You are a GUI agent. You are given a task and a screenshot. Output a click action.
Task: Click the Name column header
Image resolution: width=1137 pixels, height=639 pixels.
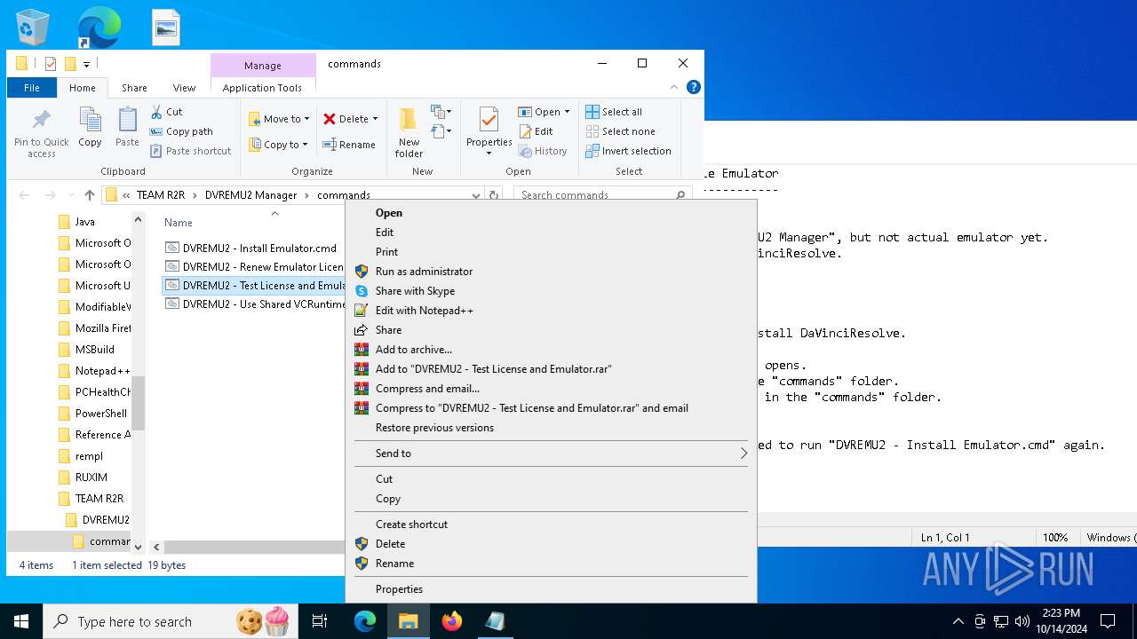(x=179, y=223)
